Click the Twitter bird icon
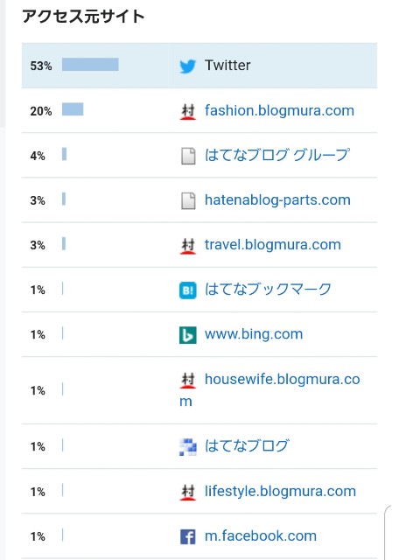Image resolution: width=420 pixels, height=560 pixels. (187, 66)
